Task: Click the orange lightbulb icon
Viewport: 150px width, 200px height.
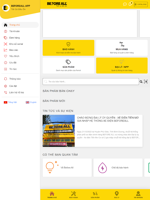Action: click(52, 167)
